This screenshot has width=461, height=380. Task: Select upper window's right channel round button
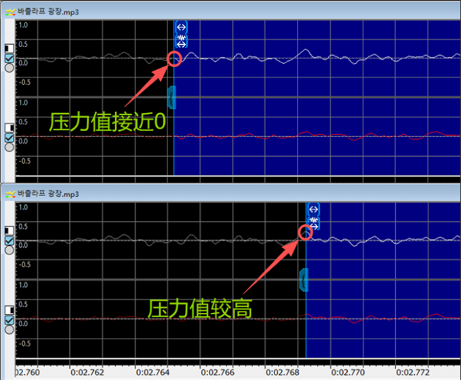coord(9,147)
